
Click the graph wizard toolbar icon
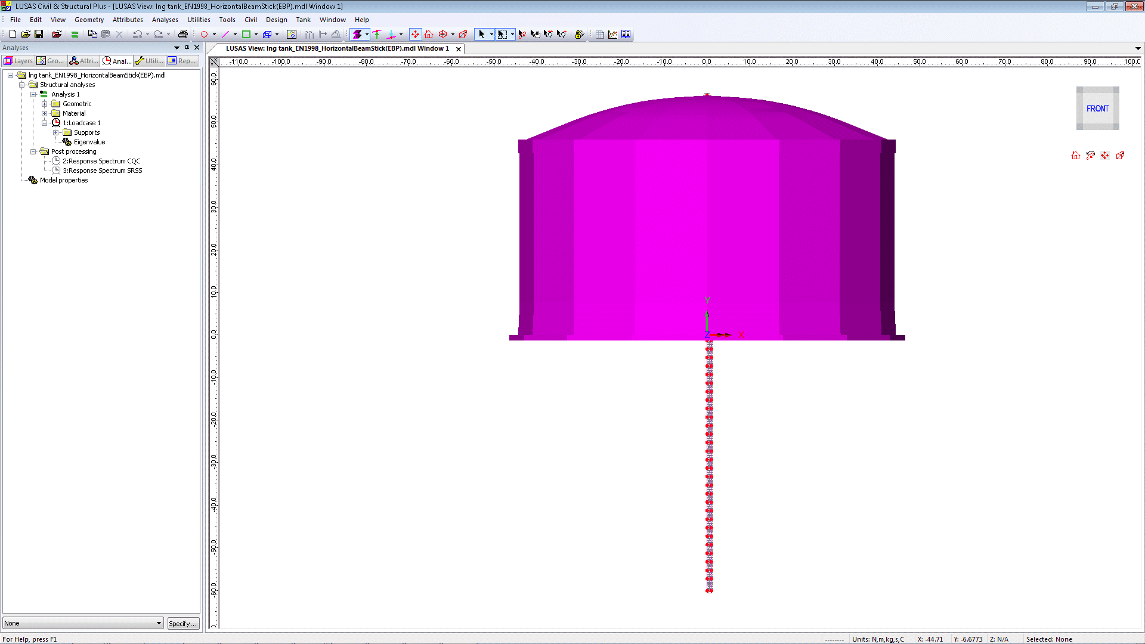[x=612, y=34]
